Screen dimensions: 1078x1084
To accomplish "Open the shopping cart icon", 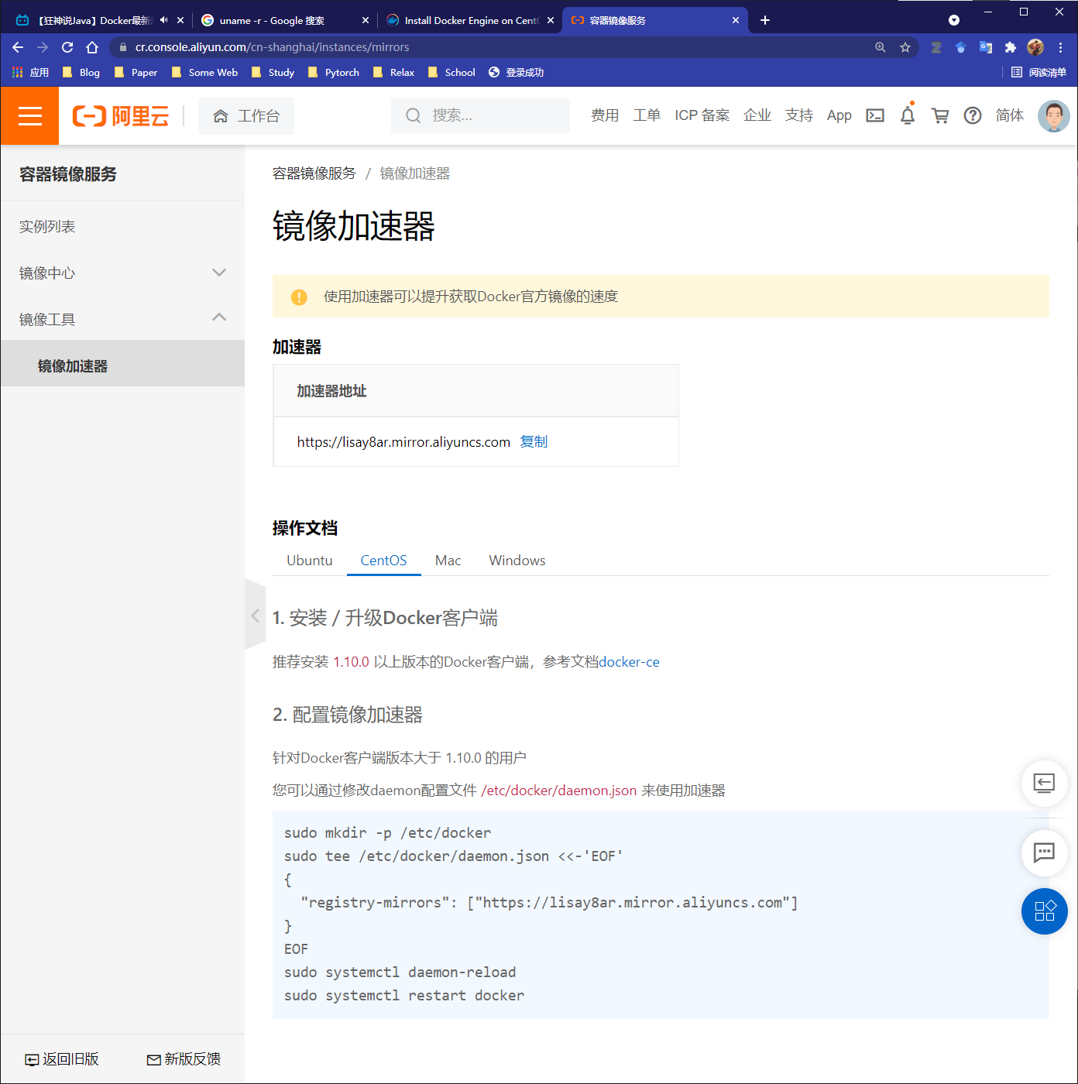I will (939, 115).
